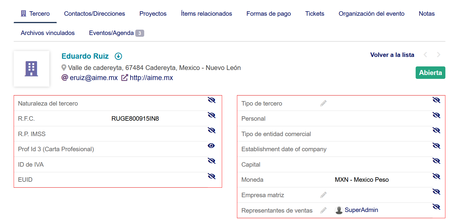Open Eventos/Agenda tab
This screenshot has height=220, width=454.
tap(111, 33)
